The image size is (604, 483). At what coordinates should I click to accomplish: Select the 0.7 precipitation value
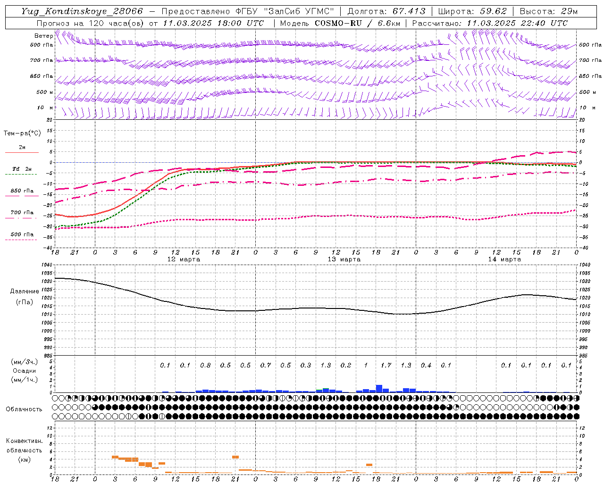(x=266, y=366)
